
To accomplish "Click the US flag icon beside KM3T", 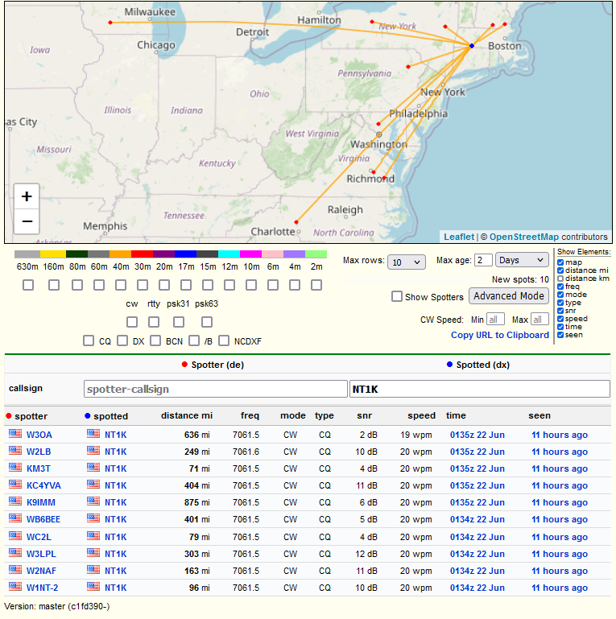I will [x=15, y=468].
